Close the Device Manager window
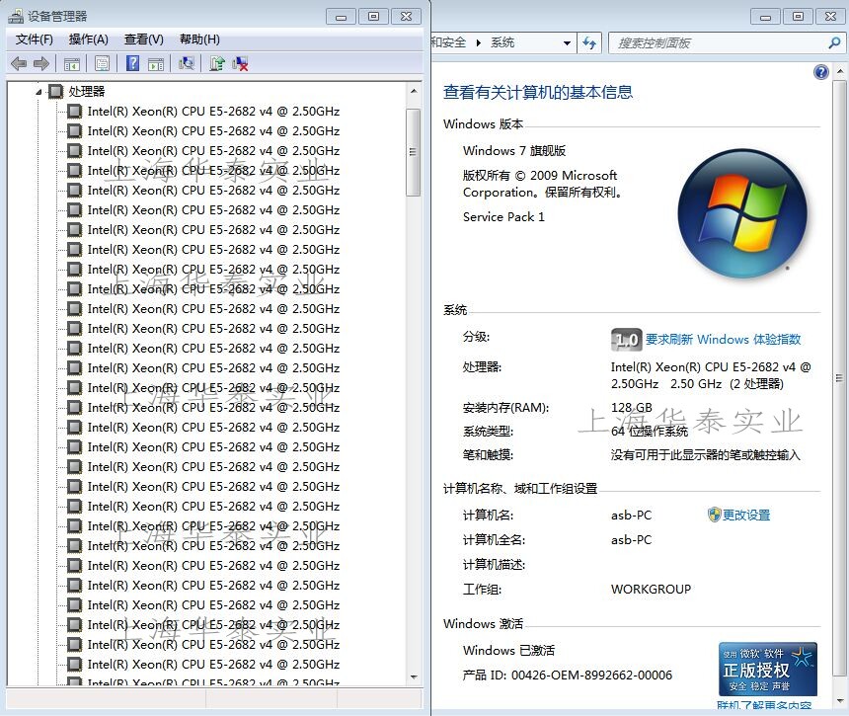Viewport: 849px width, 716px height. point(406,17)
